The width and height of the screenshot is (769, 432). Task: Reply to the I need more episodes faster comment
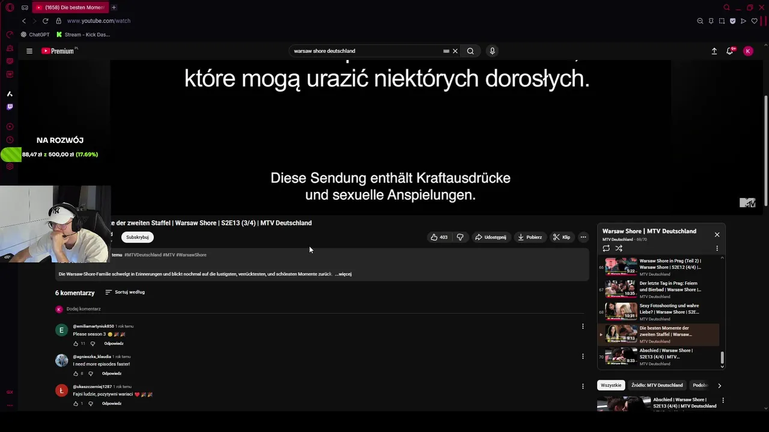tap(112, 374)
